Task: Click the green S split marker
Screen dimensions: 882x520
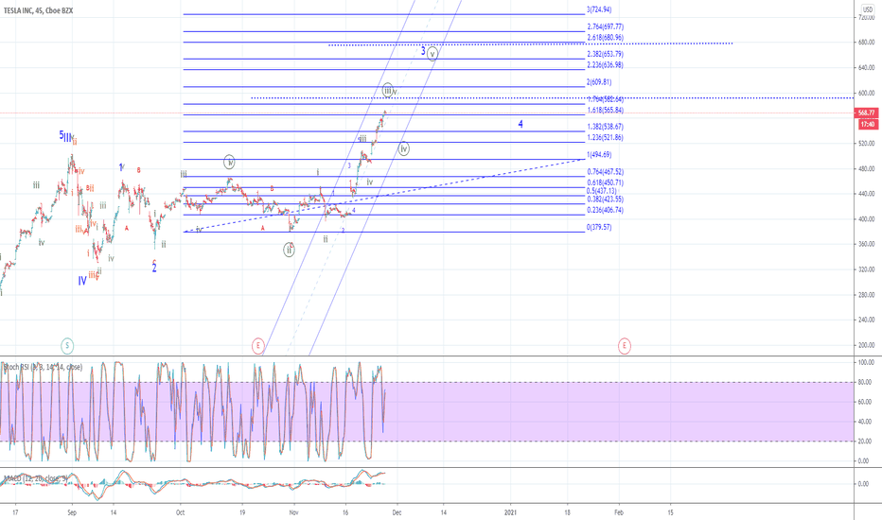Action: [67, 346]
